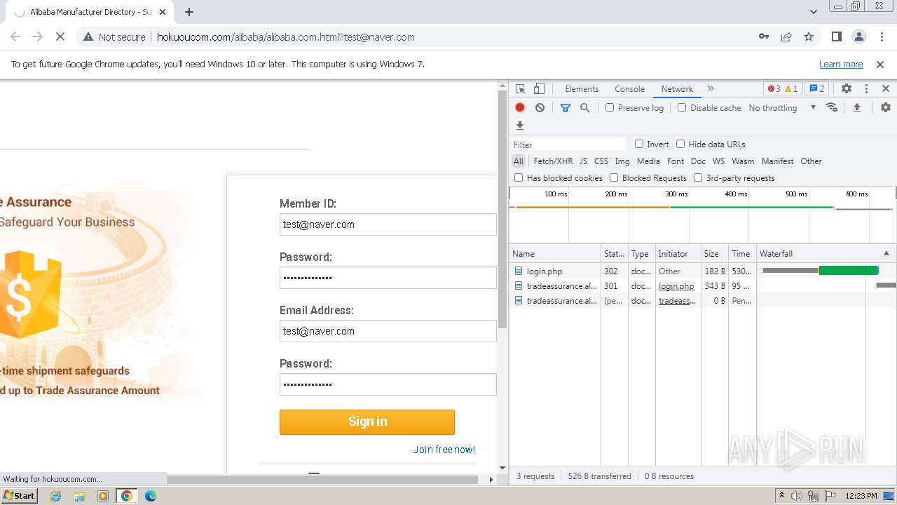
Task: Show the warnings count badge
Action: (x=791, y=89)
